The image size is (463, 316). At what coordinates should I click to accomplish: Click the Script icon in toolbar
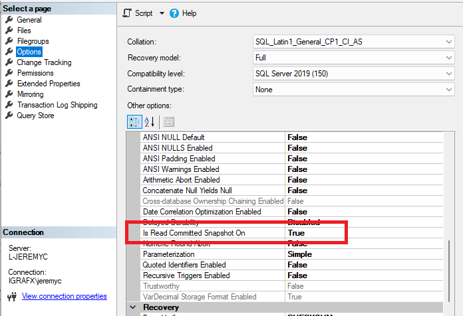128,13
